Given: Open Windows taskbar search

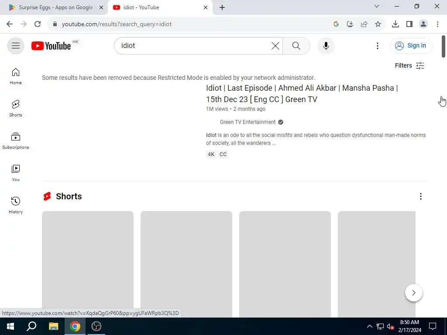Looking at the screenshot, I should point(31,326).
